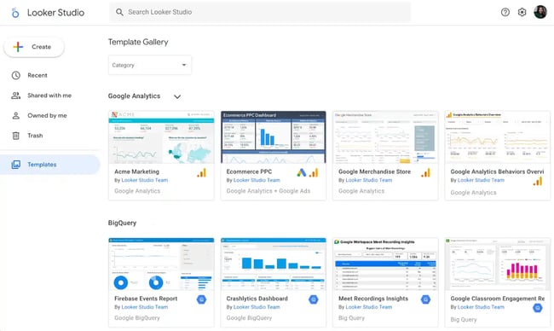The width and height of the screenshot is (554, 331).
Task: Click the Recent clock icon
Action: pyautogui.click(x=16, y=75)
